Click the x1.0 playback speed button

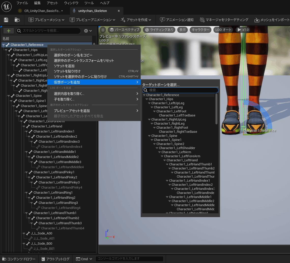[243, 30]
